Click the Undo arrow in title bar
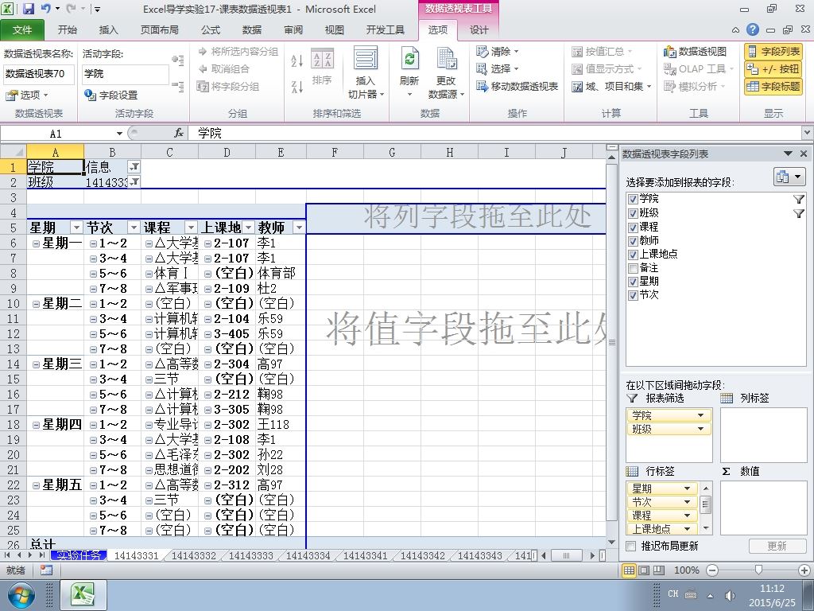Image resolution: width=814 pixels, height=611 pixels. click(46, 8)
